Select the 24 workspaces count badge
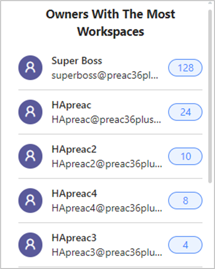Screen dimensions: 215x269 coord(185,112)
